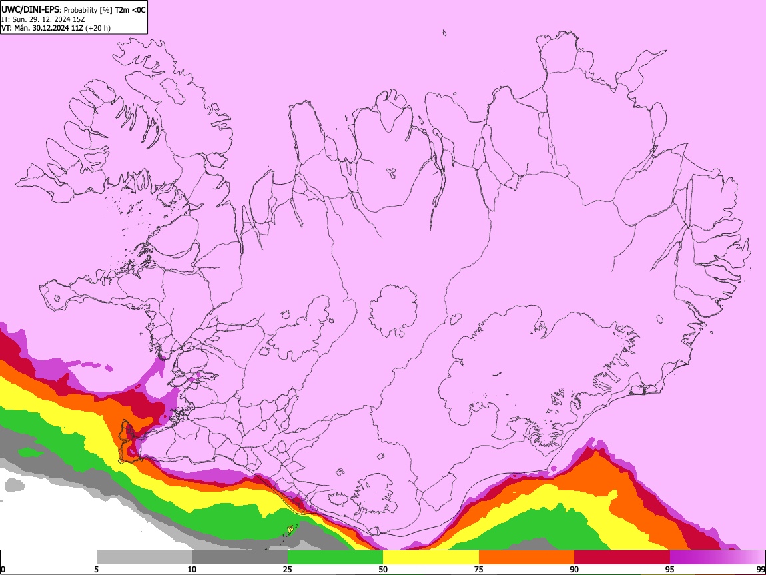Click the 'IT: Sun. 29. 12. 2024 15Z' line
The image size is (766, 575).
[x=43, y=19]
